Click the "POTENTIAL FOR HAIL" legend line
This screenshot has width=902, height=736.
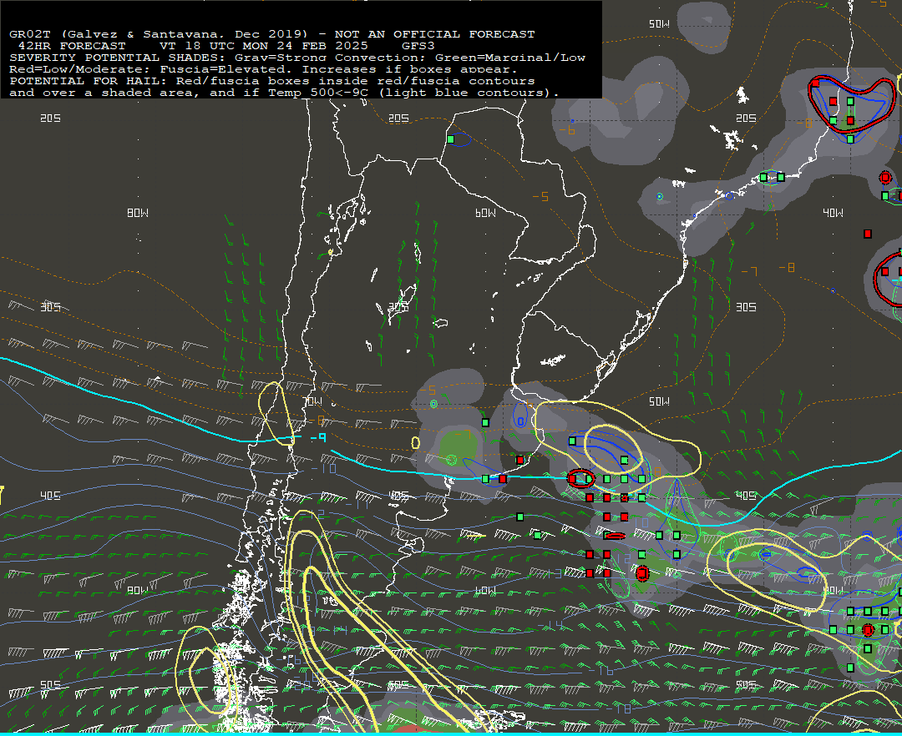[272, 81]
